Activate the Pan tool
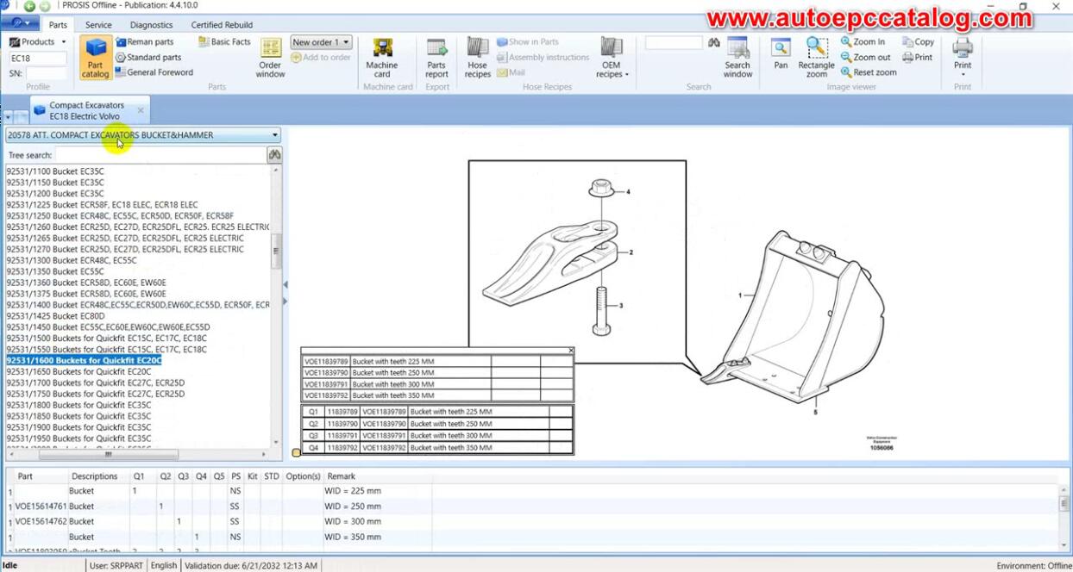Viewport: 1073px width, 572px height. tap(781, 53)
